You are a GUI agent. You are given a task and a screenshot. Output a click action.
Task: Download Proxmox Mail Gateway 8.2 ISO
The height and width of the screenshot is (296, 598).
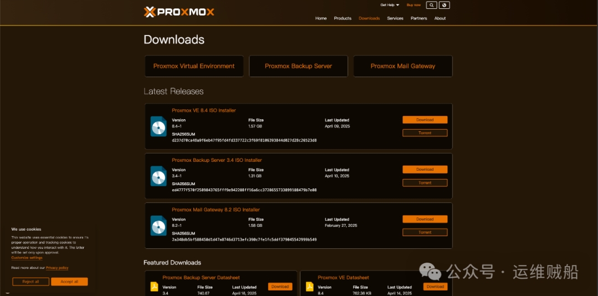pyautogui.click(x=425, y=220)
